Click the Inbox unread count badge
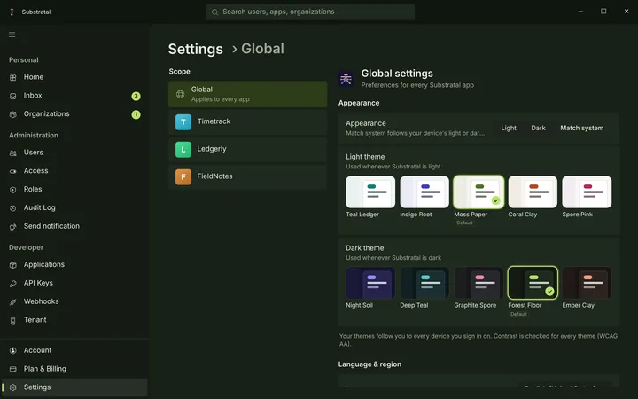Screen dimensions: 638x399 tap(136, 96)
